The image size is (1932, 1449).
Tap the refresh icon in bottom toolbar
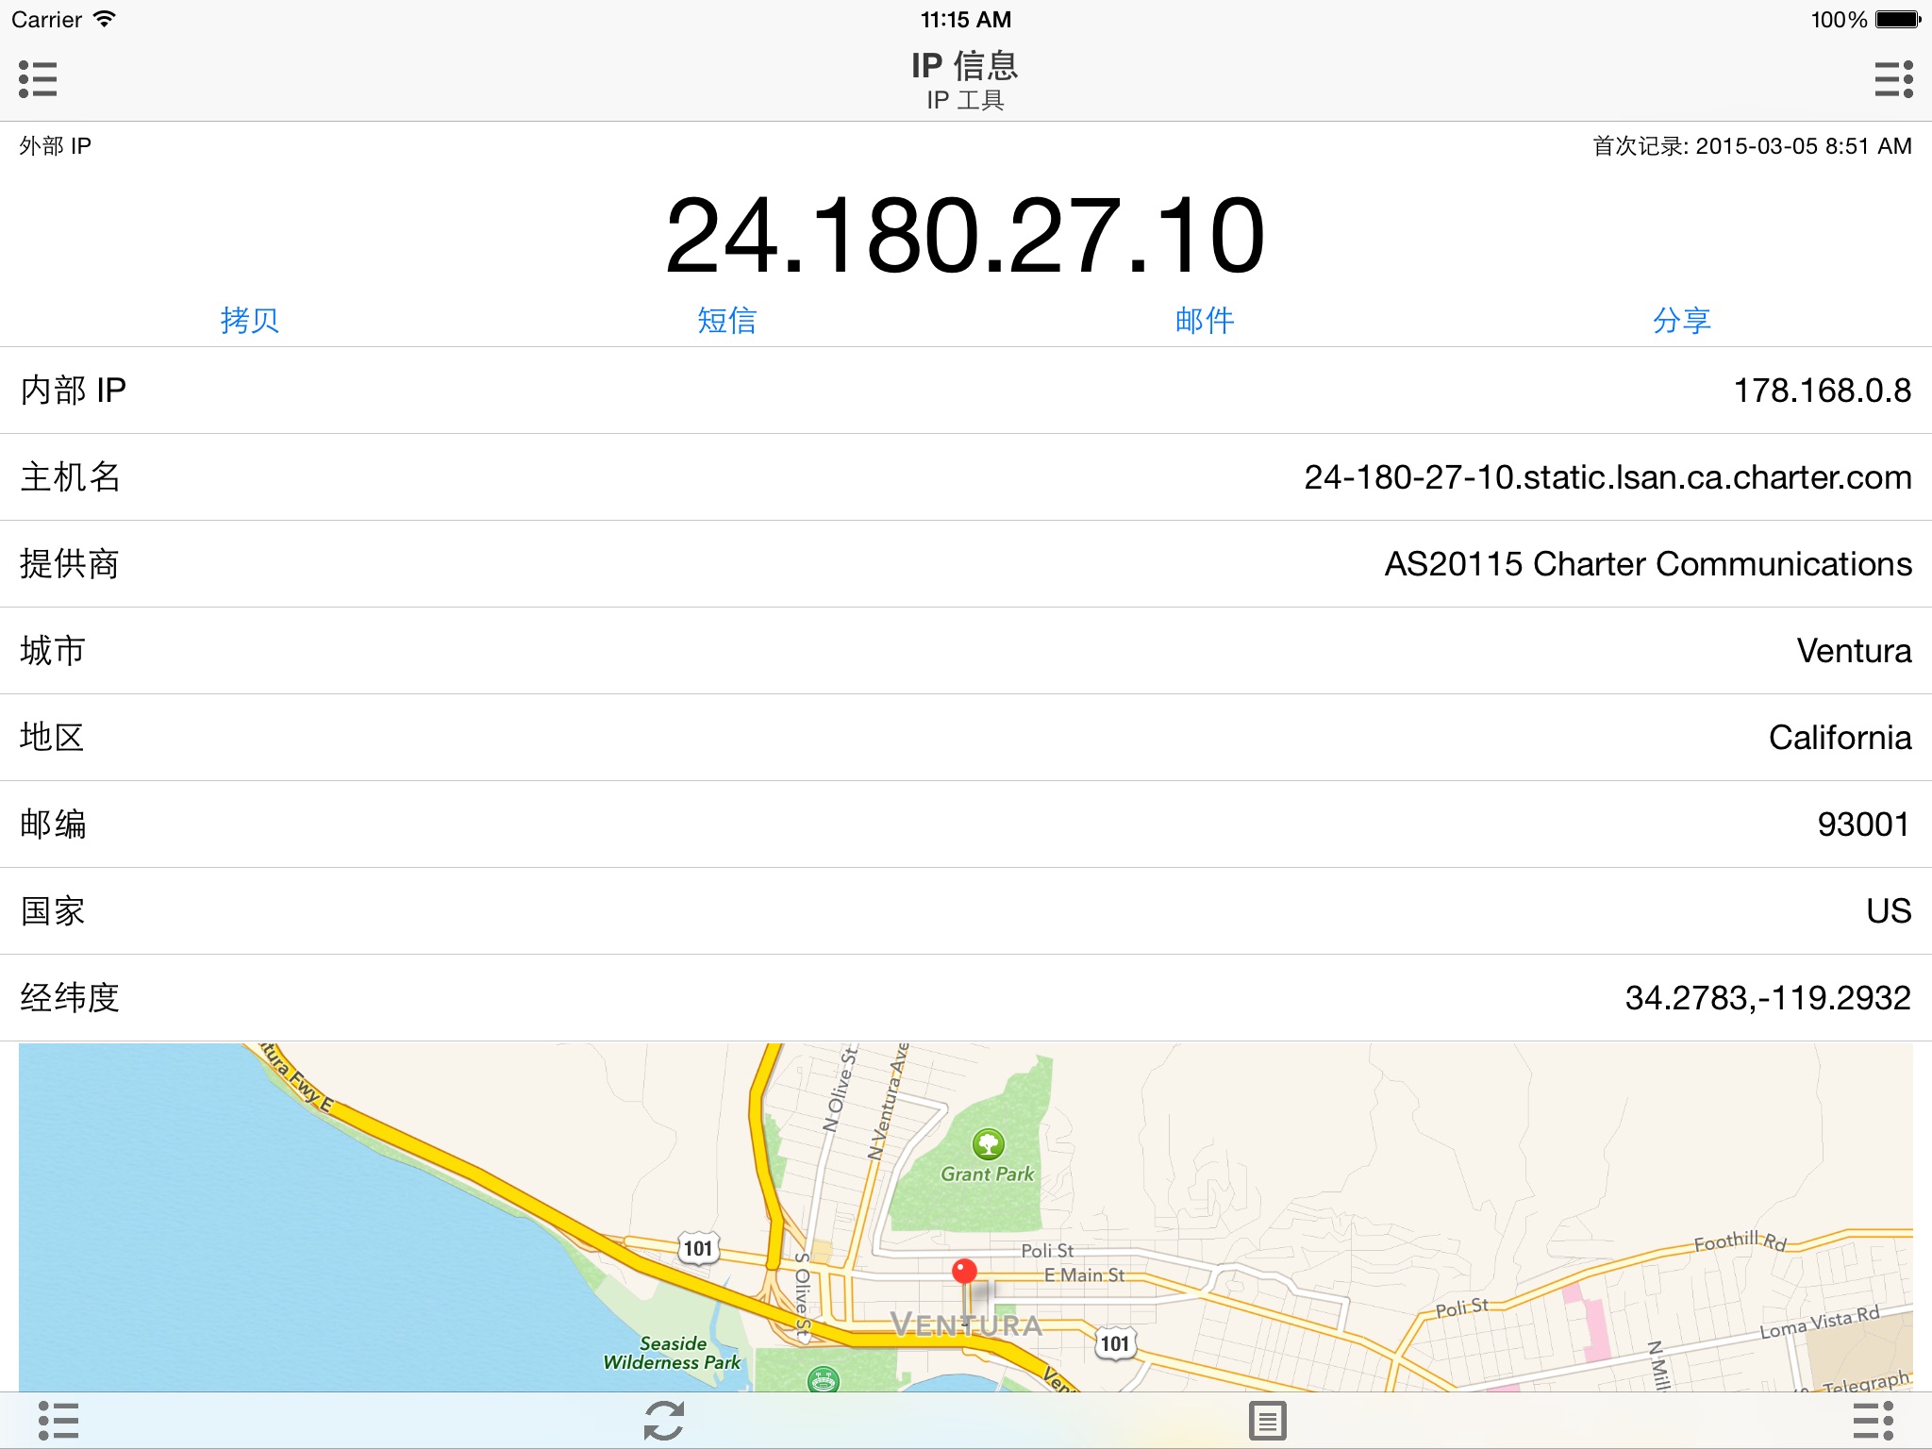coord(663,1420)
